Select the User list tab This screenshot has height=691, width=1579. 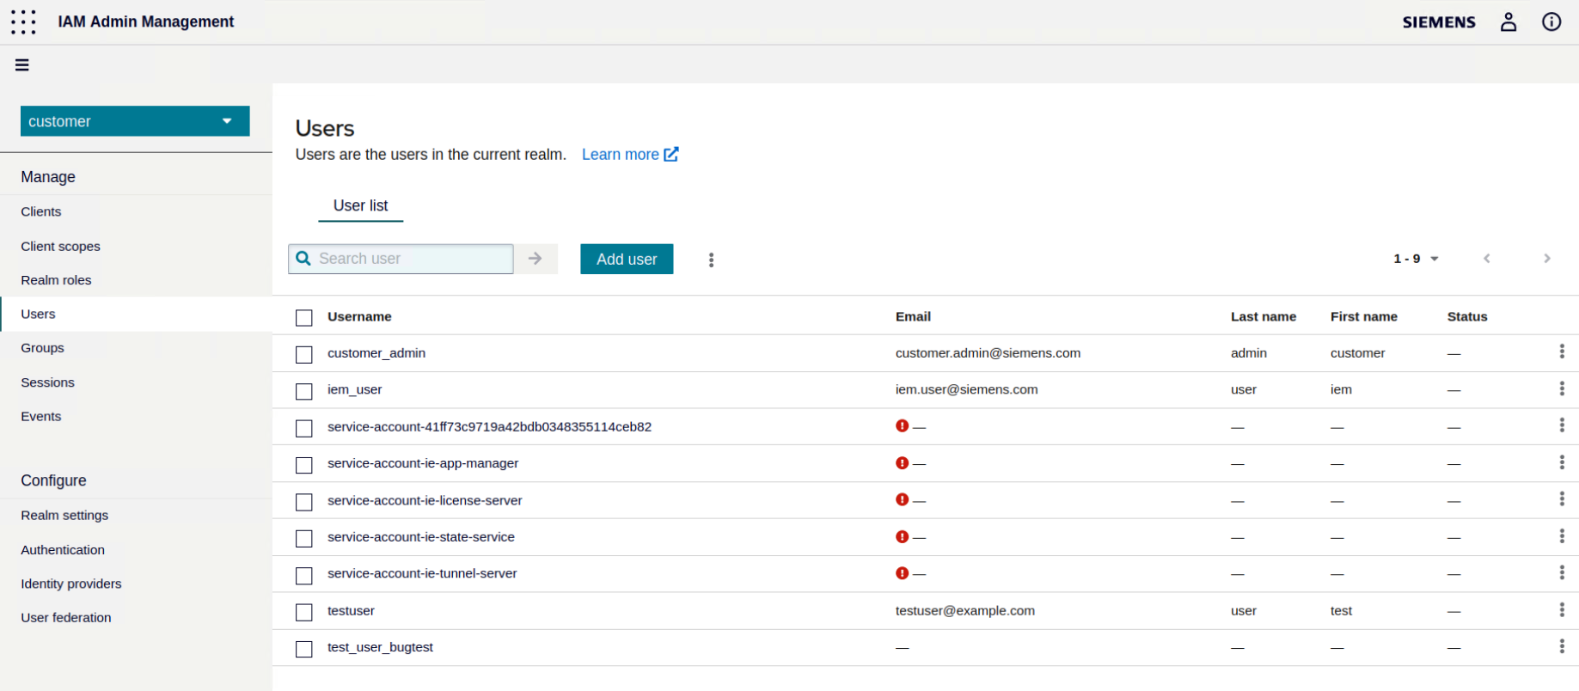[x=360, y=205]
